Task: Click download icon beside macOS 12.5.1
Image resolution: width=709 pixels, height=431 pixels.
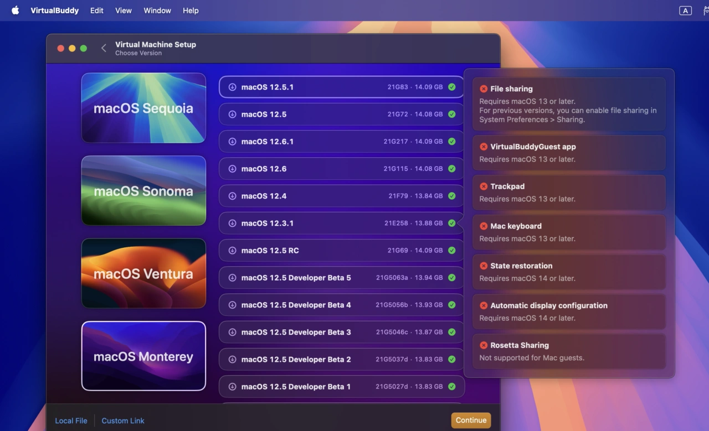Action: (x=232, y=87)
